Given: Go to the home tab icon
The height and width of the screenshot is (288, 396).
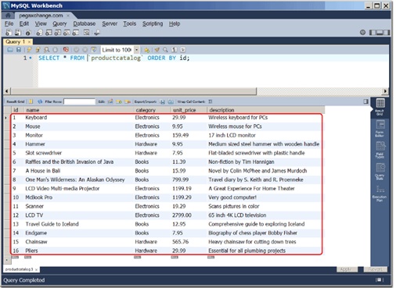Looking at the screenshot, I should click(x=8, y=16).
